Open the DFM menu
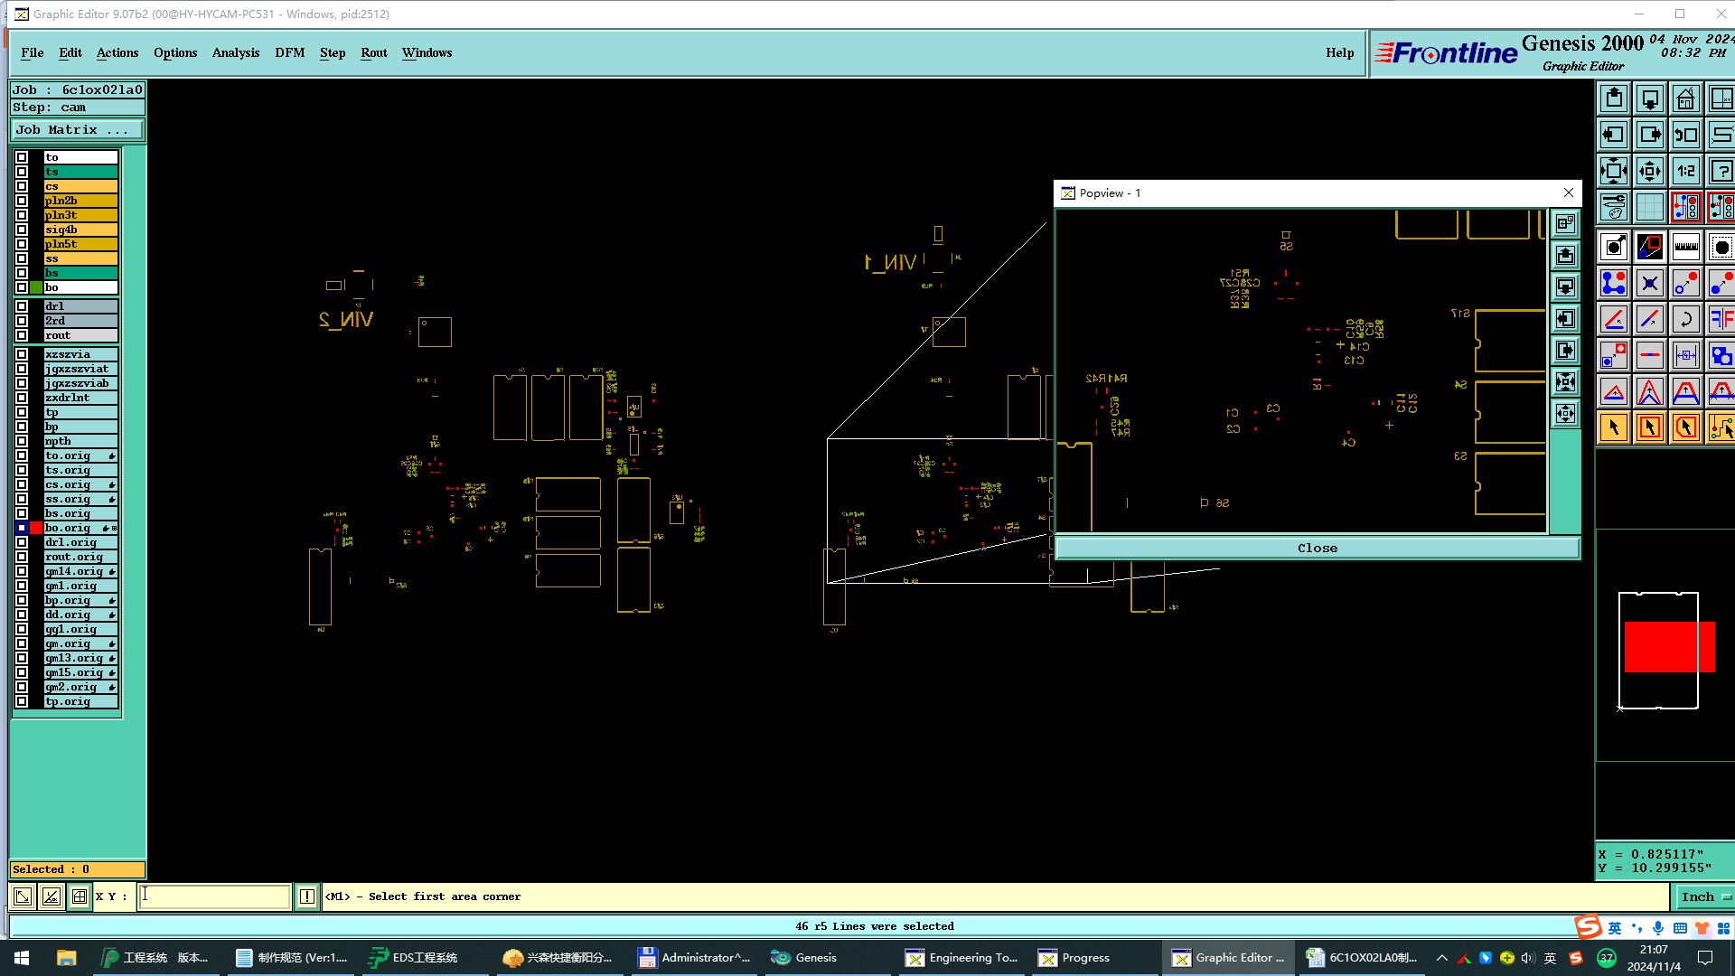Screen dimensions: 1735x976 point(289,52)
